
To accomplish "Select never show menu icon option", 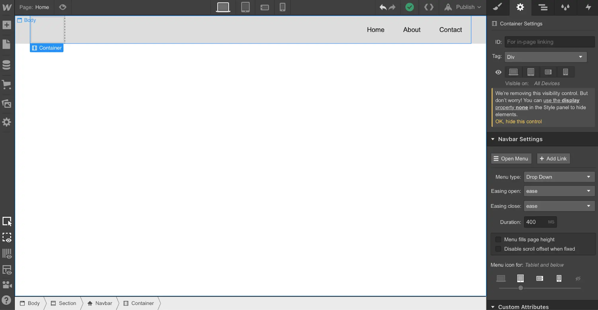I will click(578, 279).
